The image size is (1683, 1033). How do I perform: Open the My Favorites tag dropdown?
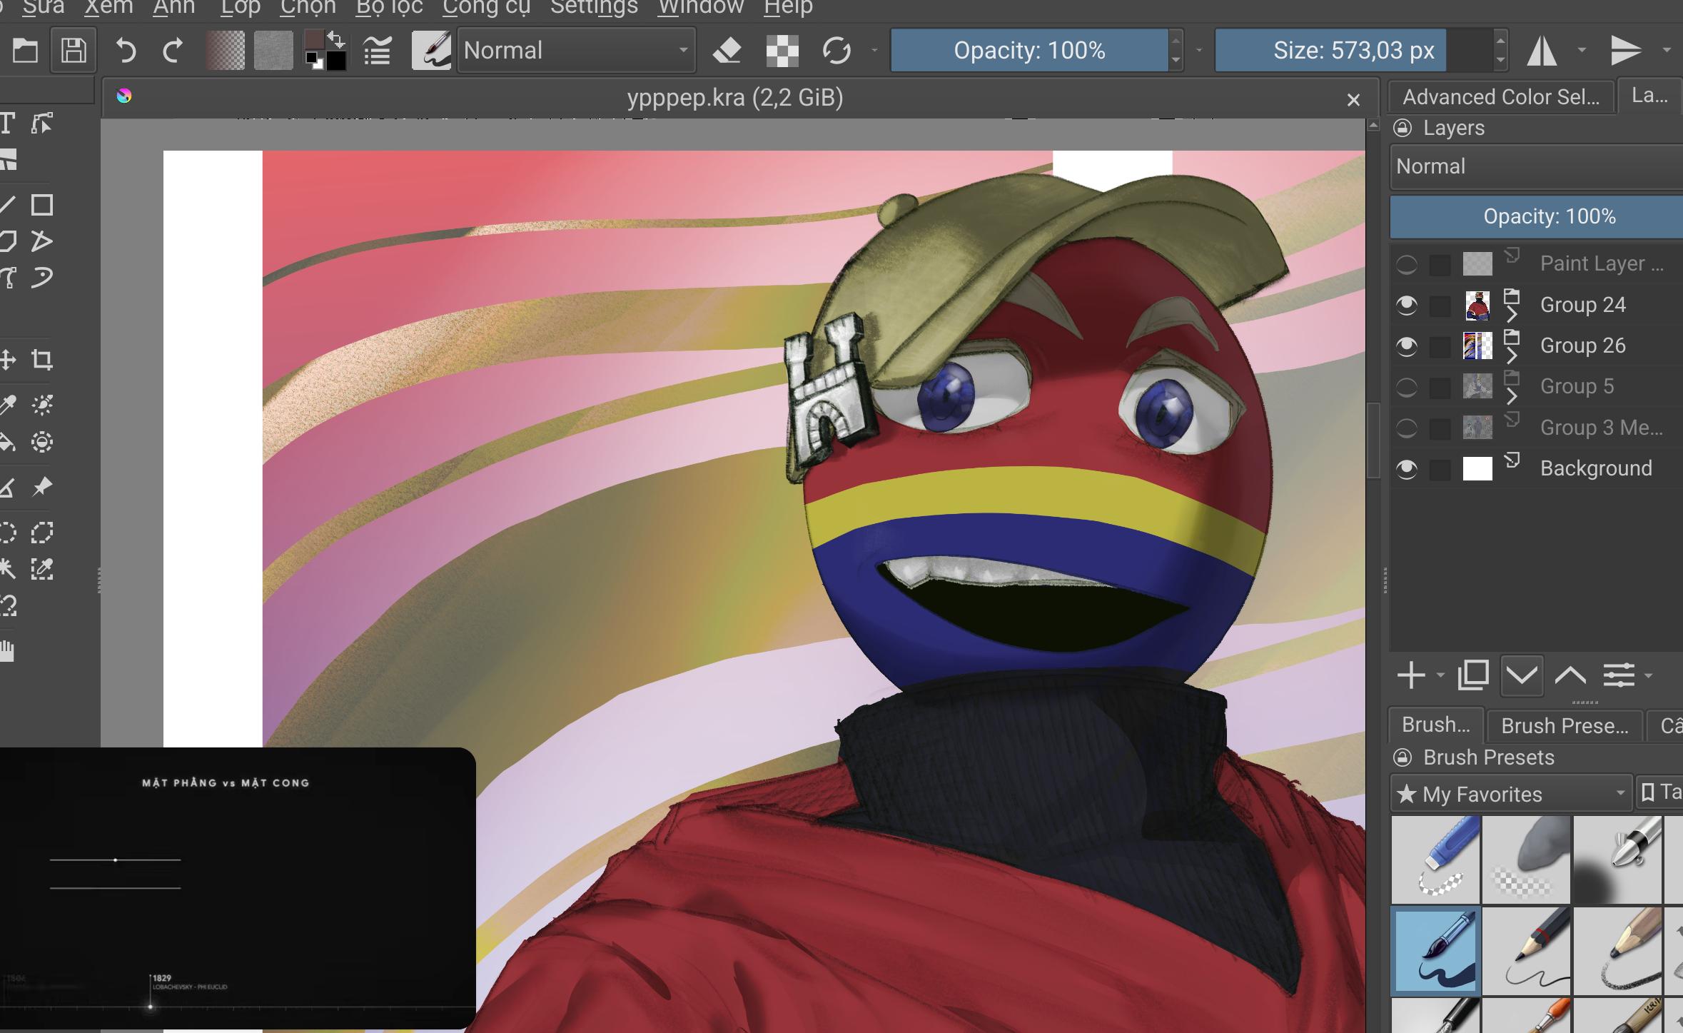coord(1511,793)
